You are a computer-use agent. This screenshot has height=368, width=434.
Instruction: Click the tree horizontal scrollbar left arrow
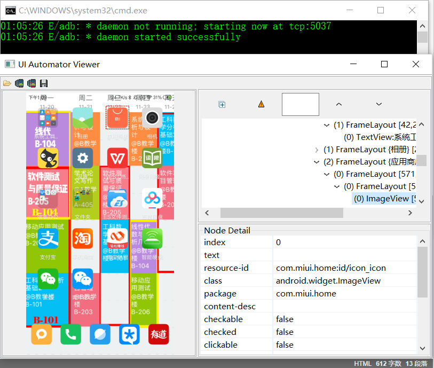tap(207, 213)
